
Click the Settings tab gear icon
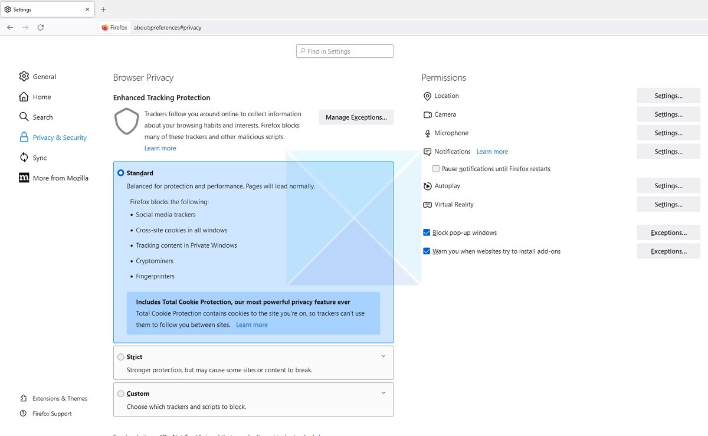tap(8, 9)
